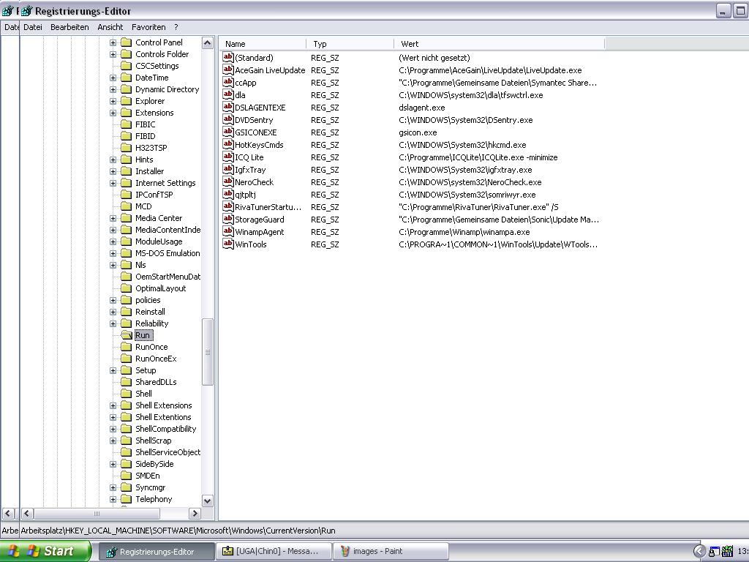Viewport: 749px width, 562px height.
Task: Click the registry path in status bar
Action: pyautogui.click(x=178, y=531)
